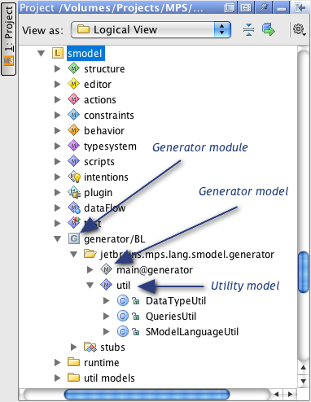Toggle the pin tool window icon
Image resolution: width=311 pixels, height=402 pixels.
(264, 7)
